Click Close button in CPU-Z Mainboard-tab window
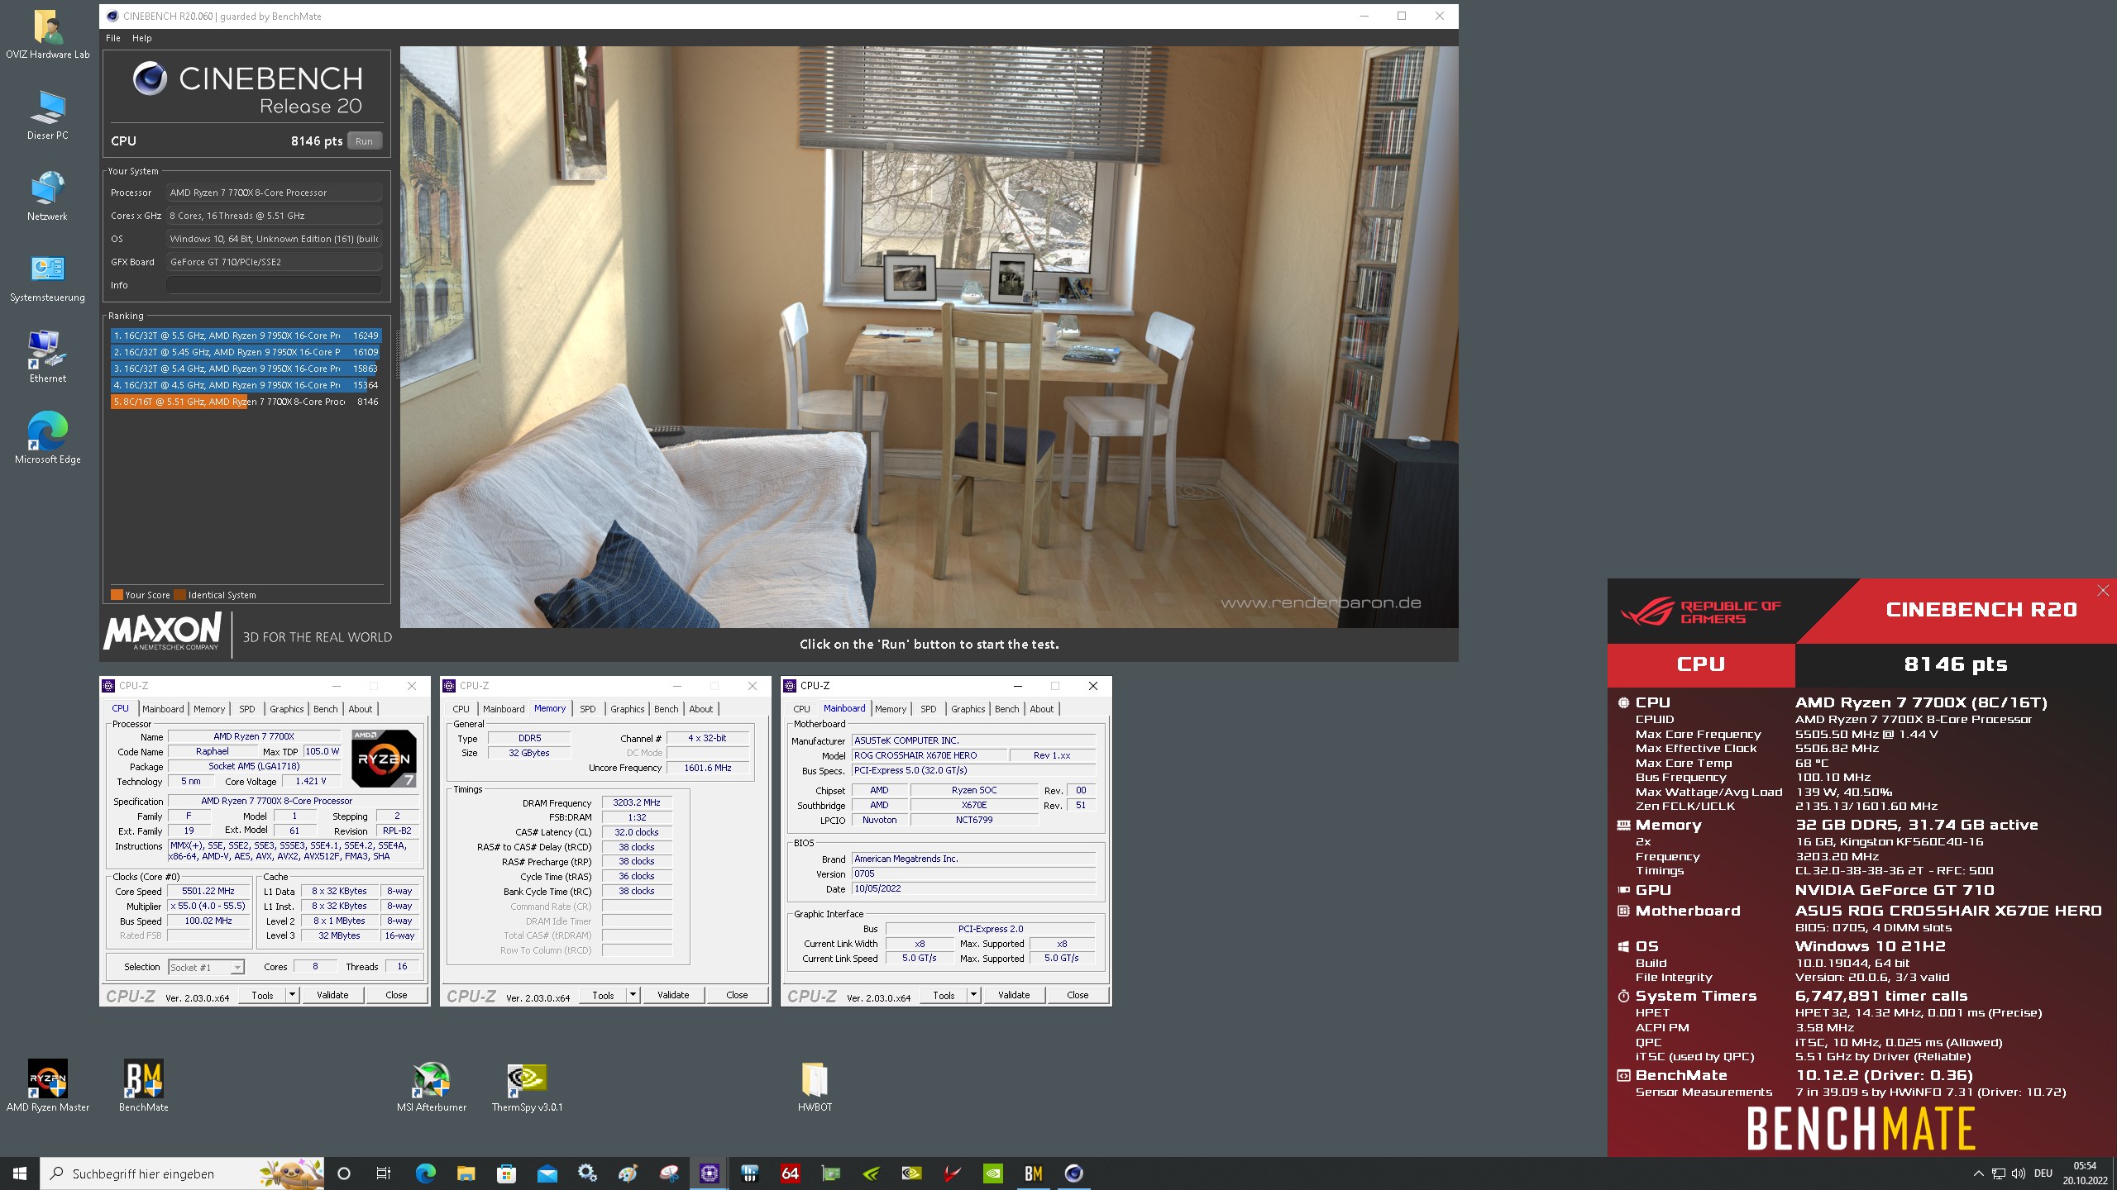 click(x=1078, y=995)
